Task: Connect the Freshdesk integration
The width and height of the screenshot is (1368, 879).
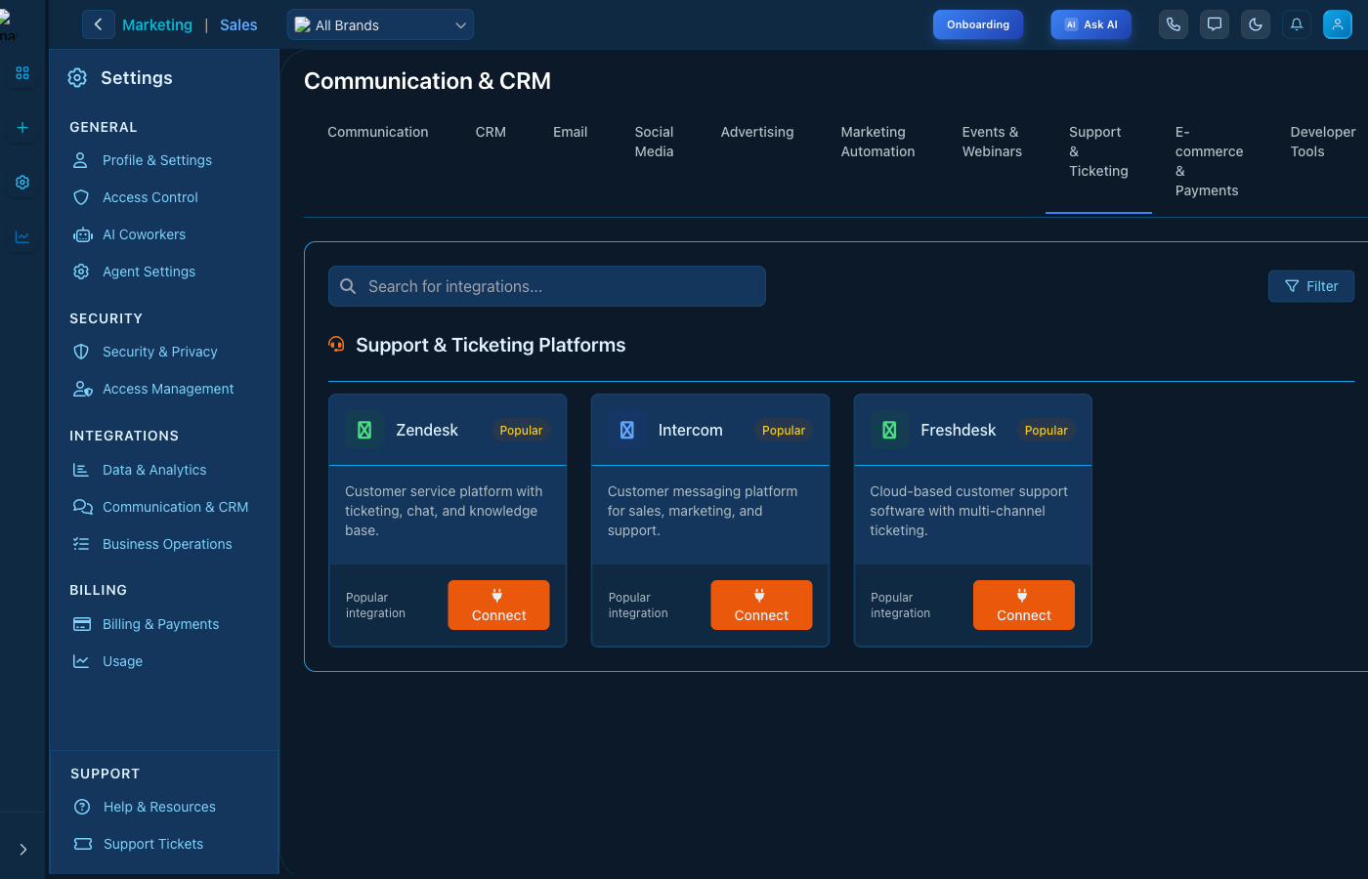Action: [1024, 605]
